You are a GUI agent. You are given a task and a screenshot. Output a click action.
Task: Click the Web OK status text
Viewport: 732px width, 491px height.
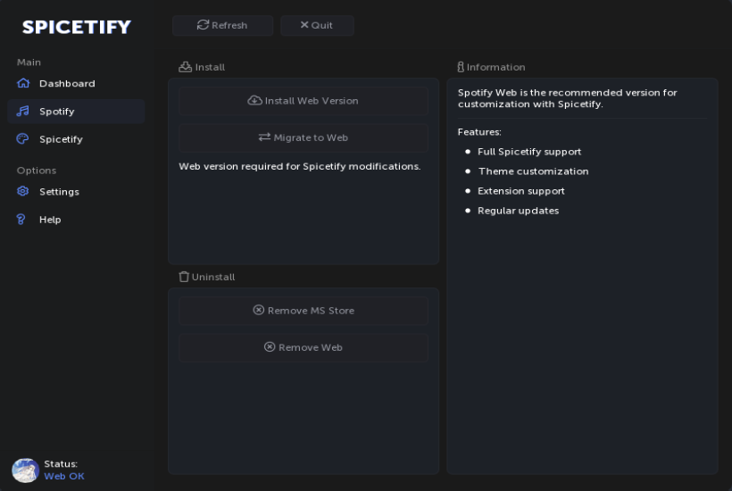(64, 476)
